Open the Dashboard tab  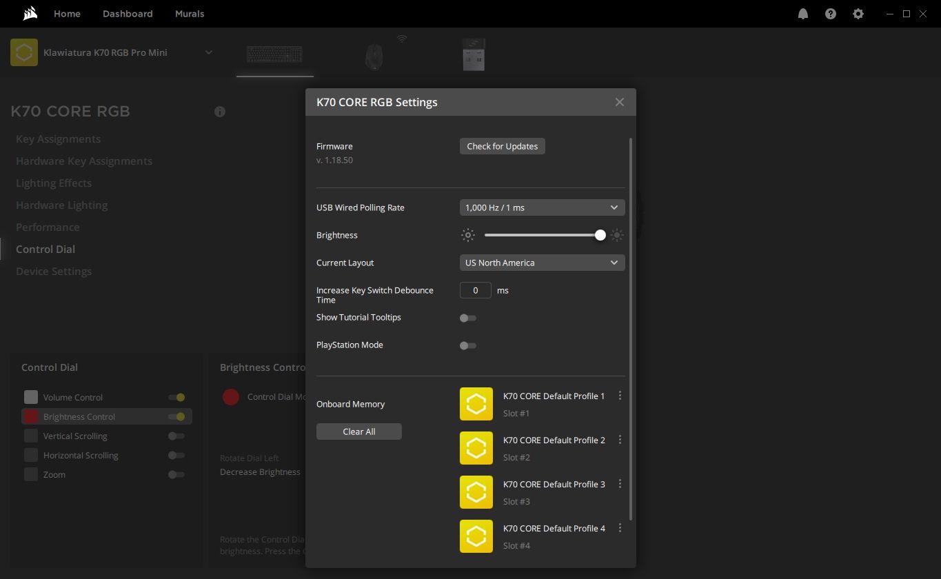[x=128, y=14]
